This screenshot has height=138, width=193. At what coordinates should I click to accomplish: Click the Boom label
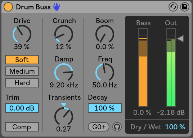coord(105,21)
